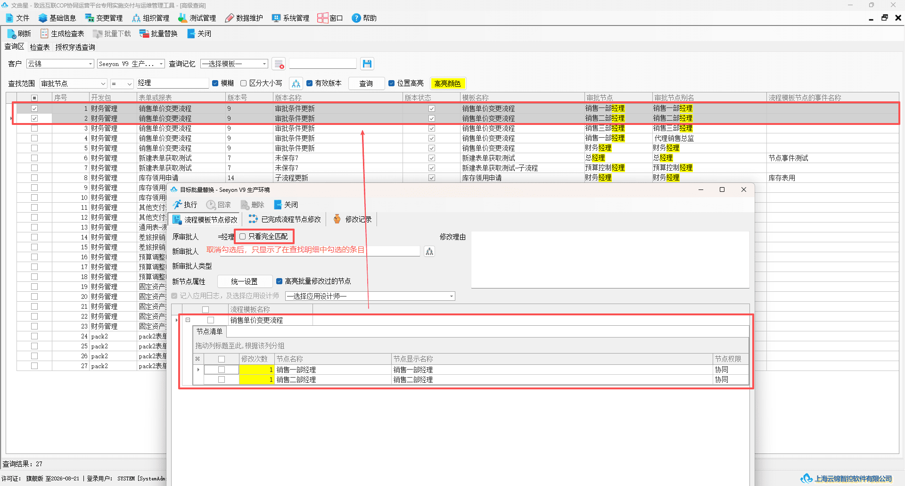
Task: Collapse the 销售单价变更流程 tree row
Action: [x=188, y=320]
